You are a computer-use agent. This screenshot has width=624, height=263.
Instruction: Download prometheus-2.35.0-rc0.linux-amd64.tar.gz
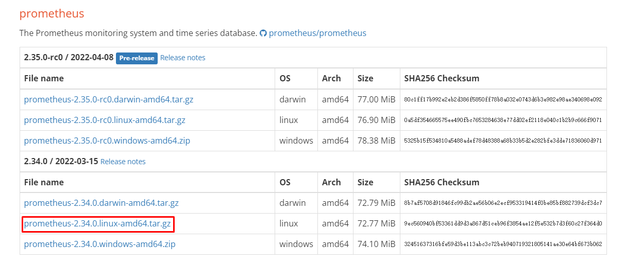point(105,120)
